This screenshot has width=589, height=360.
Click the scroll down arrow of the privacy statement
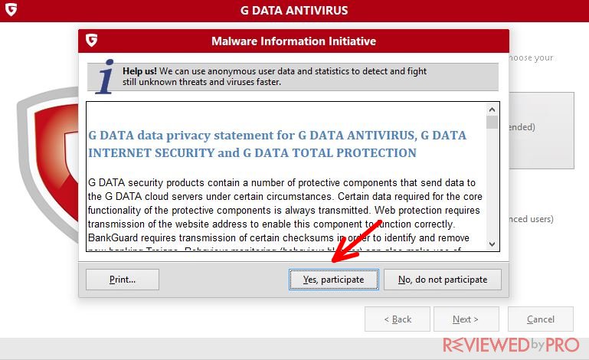[x=492, y=244]
